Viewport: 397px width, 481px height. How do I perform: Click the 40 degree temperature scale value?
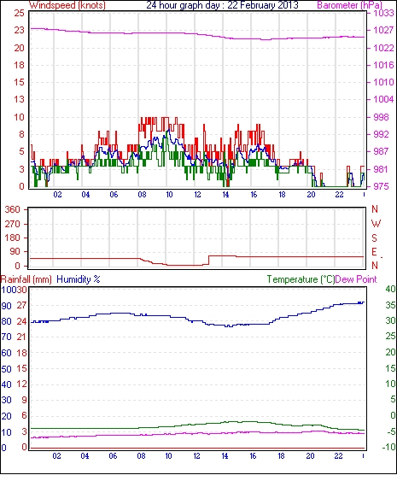click(x=390, y=289)
